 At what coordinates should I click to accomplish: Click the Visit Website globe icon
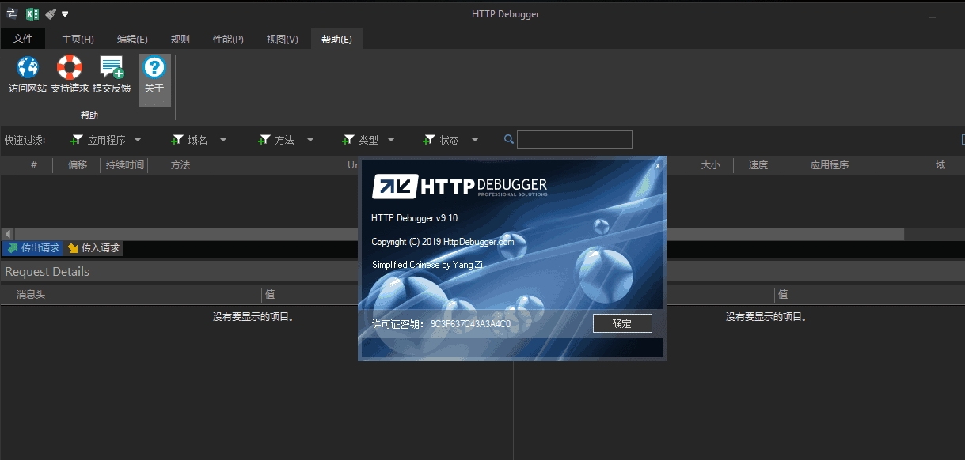28,67
